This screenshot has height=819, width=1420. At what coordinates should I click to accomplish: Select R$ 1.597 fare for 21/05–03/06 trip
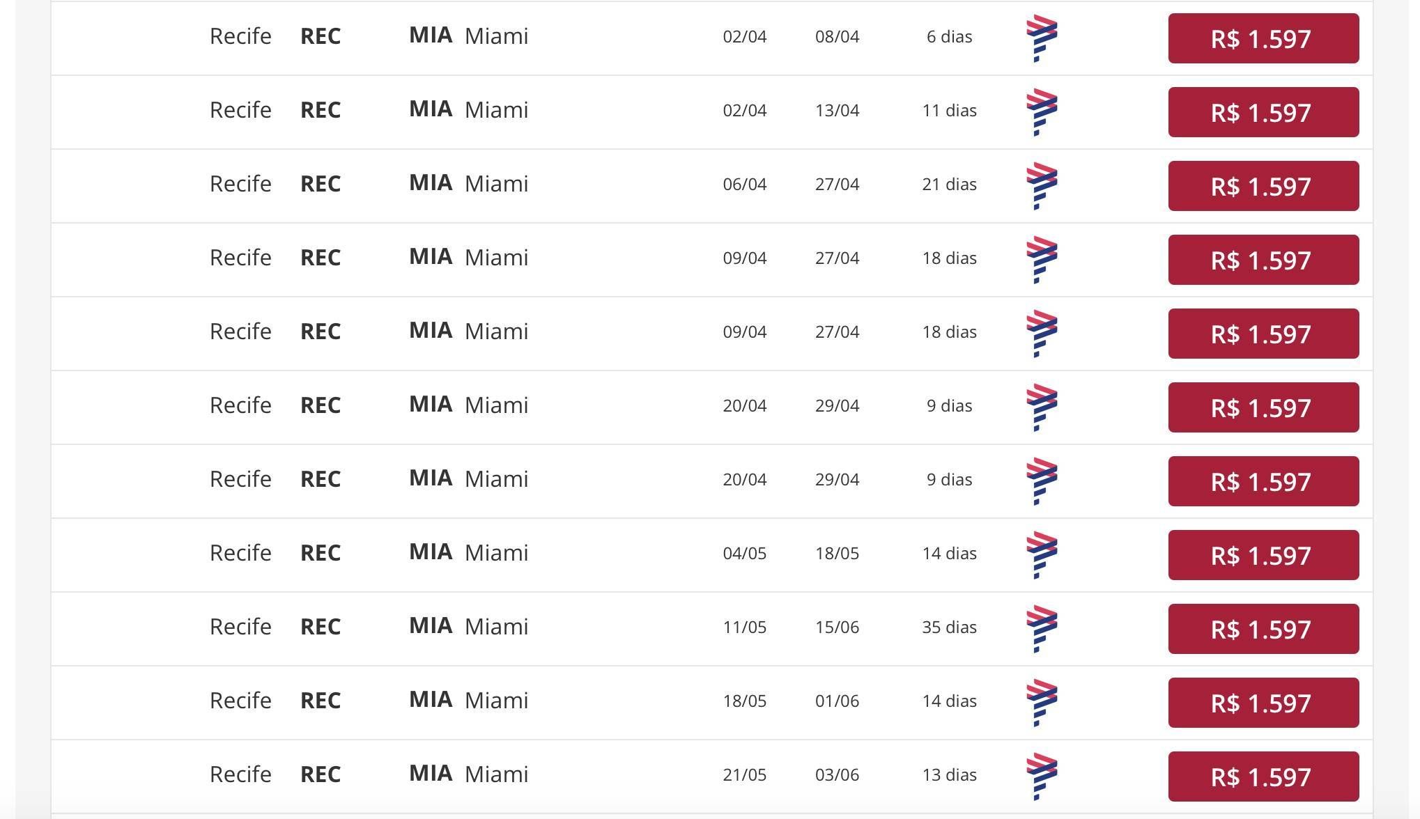1263,777
